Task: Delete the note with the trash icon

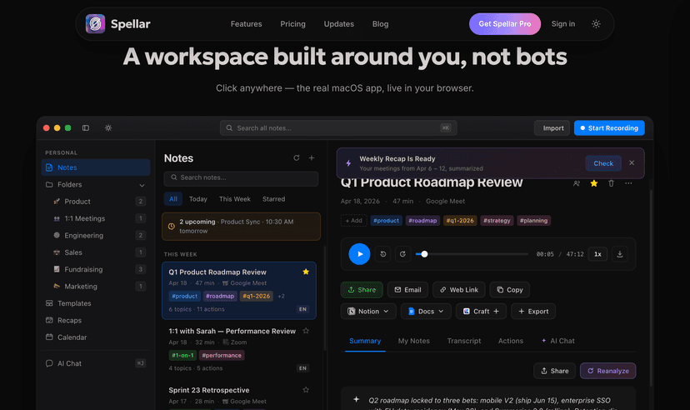Action: pos(611,183)
